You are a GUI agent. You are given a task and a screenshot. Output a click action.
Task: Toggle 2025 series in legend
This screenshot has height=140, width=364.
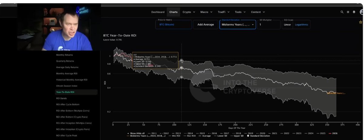pos(321,133)
